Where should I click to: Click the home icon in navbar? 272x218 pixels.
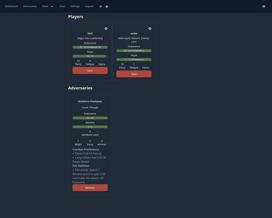107,7
